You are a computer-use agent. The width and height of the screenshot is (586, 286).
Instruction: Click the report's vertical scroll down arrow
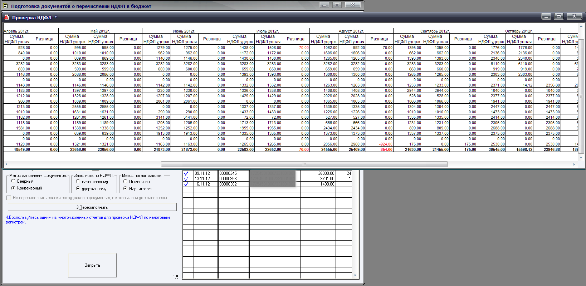pyautogui.click(x=581, y=157)
